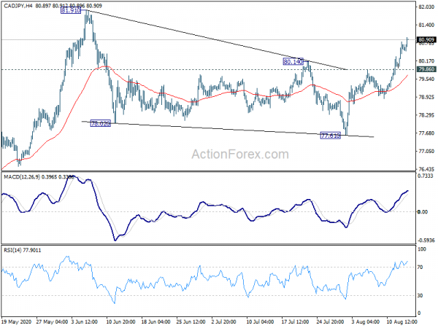Click the 77.680 price axis value
The height and width of the screenshot is (328, 438).
point(426,133)
